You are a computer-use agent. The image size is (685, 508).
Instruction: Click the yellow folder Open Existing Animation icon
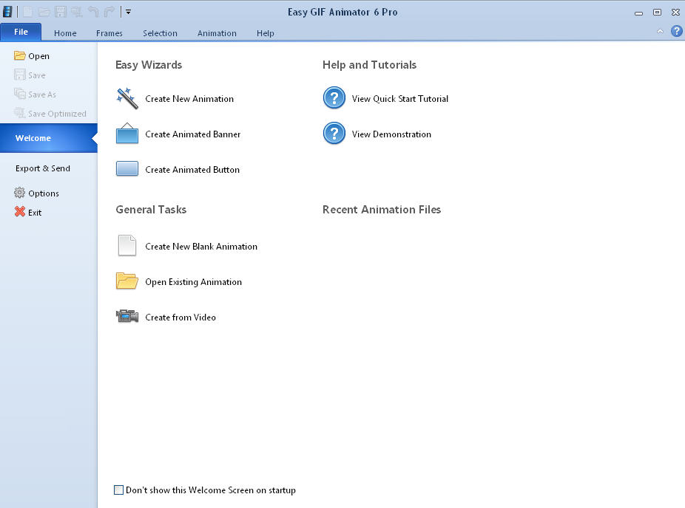(127, 281)
